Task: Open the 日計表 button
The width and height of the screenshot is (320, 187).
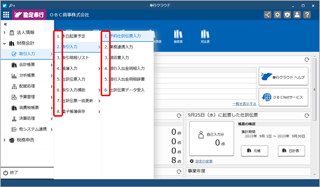Action: [291, 151]
